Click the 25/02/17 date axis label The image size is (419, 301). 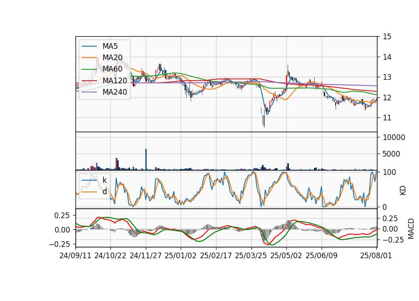(x=216, y=256)
